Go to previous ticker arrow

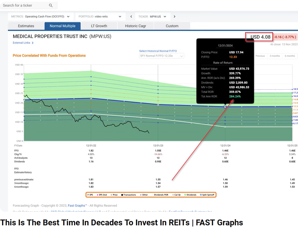point(131,17)
